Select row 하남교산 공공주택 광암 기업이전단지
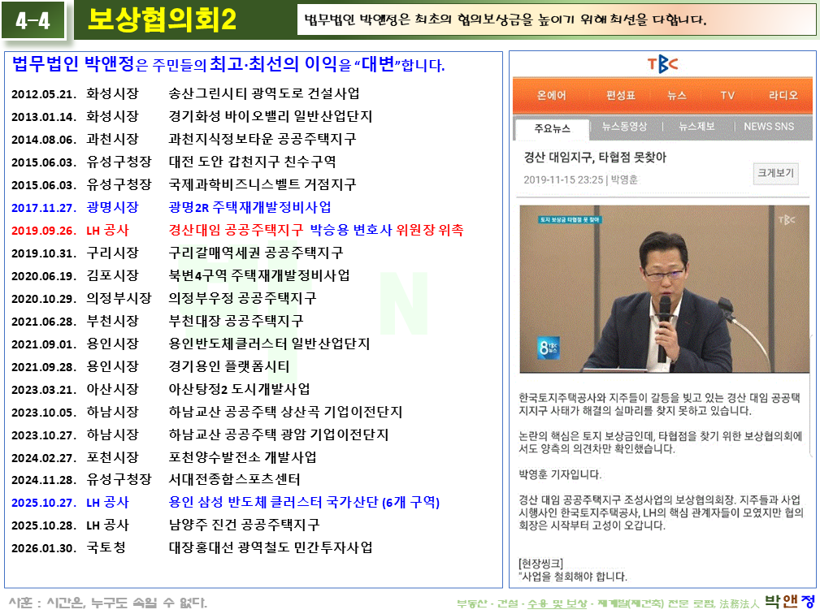The width and height of the screenshot is (820, 614). [x=200, y=435]
